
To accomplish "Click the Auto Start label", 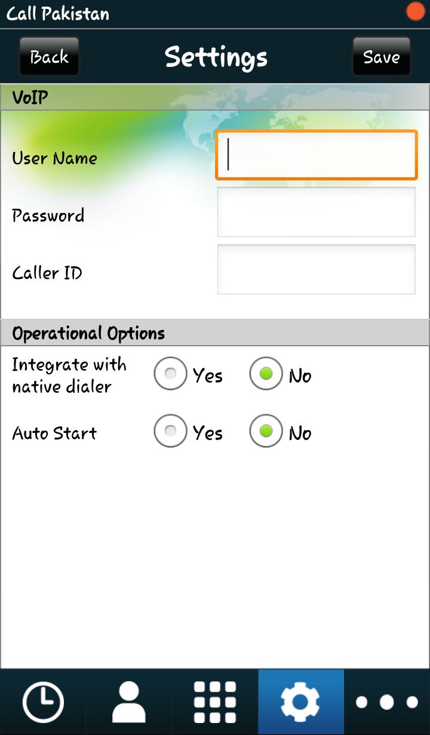I will point(54,433).
